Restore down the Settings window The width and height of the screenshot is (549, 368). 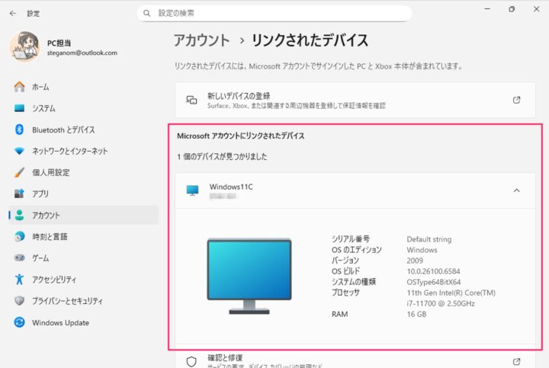pos(512,9)
